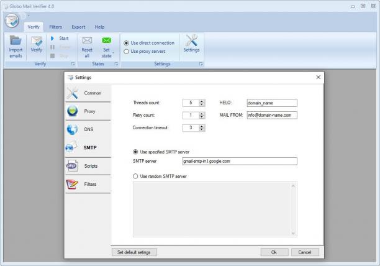Increase the Retry count value
380x266 pixels.
(x=202, y=114)
